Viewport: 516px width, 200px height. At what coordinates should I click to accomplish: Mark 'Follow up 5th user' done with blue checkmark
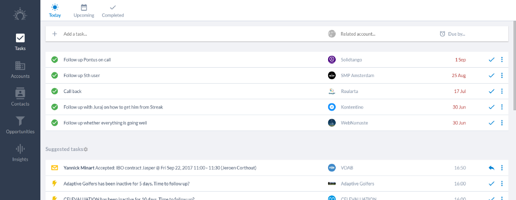tap(492, 75)
